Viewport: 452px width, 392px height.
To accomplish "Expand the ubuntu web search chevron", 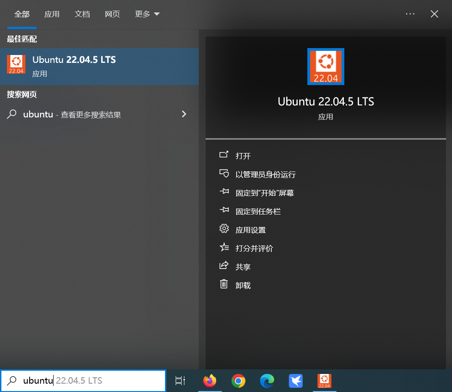I will click(184, 114).
